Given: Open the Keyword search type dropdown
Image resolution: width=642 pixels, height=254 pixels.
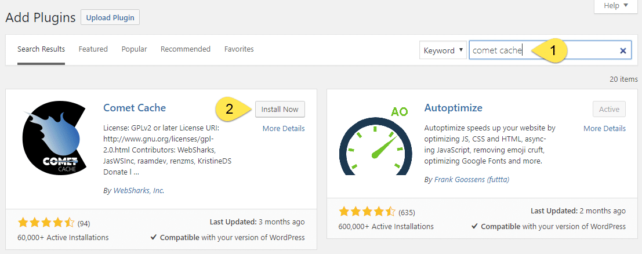Looking at the screenshot, I should pos(443,50).
